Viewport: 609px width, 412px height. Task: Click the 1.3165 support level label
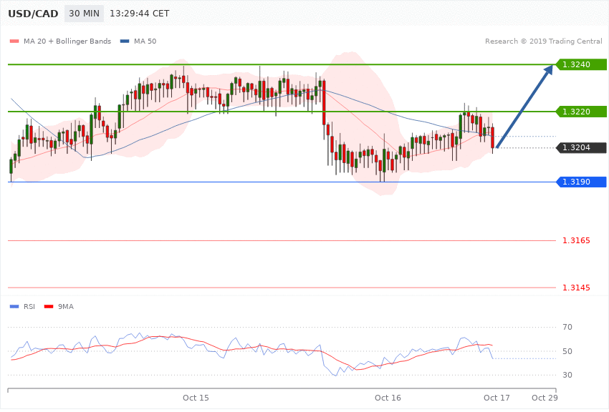coord(576,240)
